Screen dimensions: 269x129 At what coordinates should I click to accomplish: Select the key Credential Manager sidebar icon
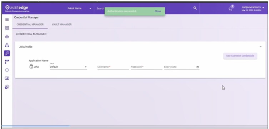tap(7, 53)
